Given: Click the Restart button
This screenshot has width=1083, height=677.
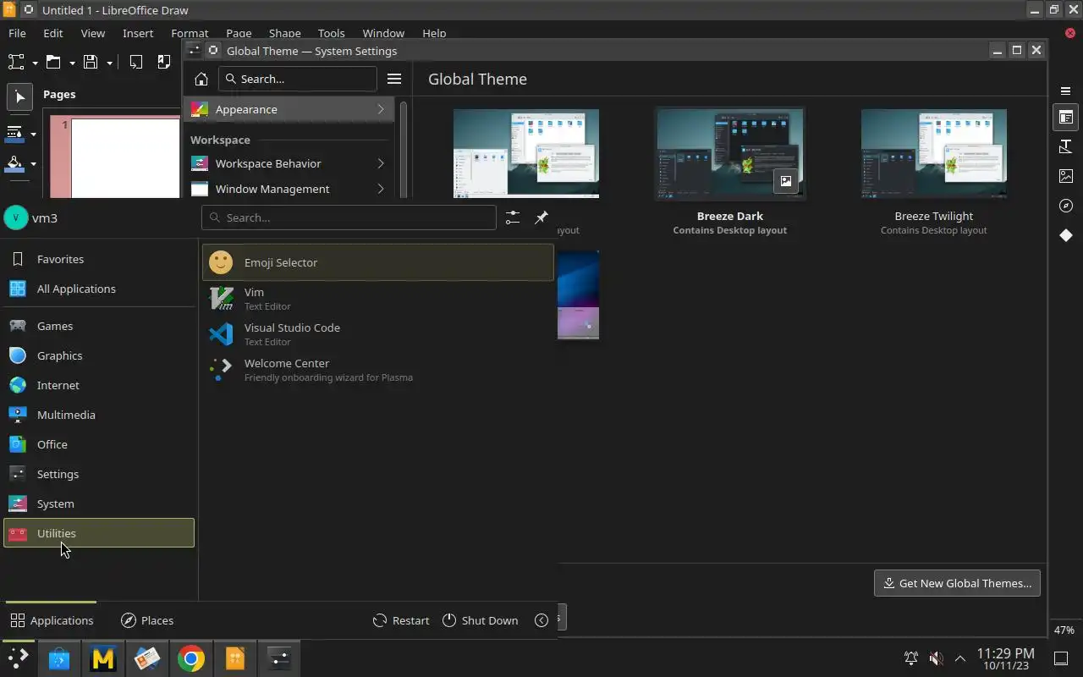Looking at the screenshot, I should [x=401, y=620].
